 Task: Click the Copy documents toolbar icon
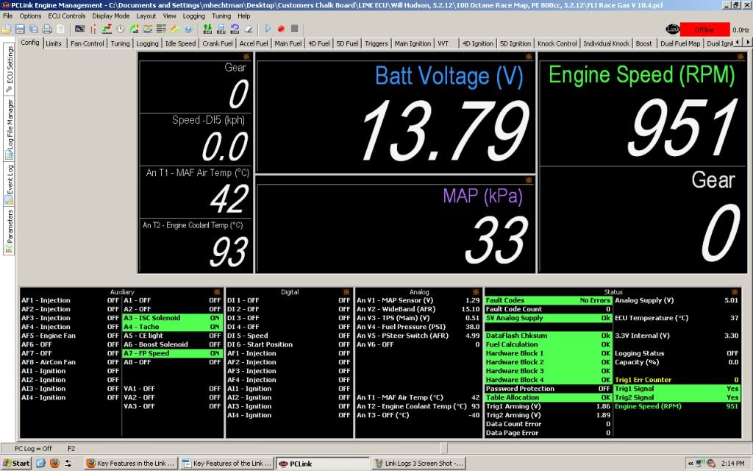33,29
